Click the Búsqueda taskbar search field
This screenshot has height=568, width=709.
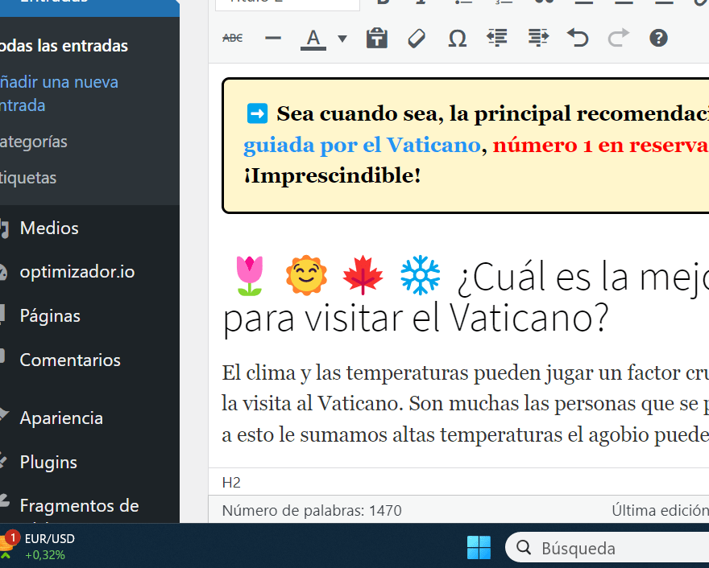(x=606, y=548)
